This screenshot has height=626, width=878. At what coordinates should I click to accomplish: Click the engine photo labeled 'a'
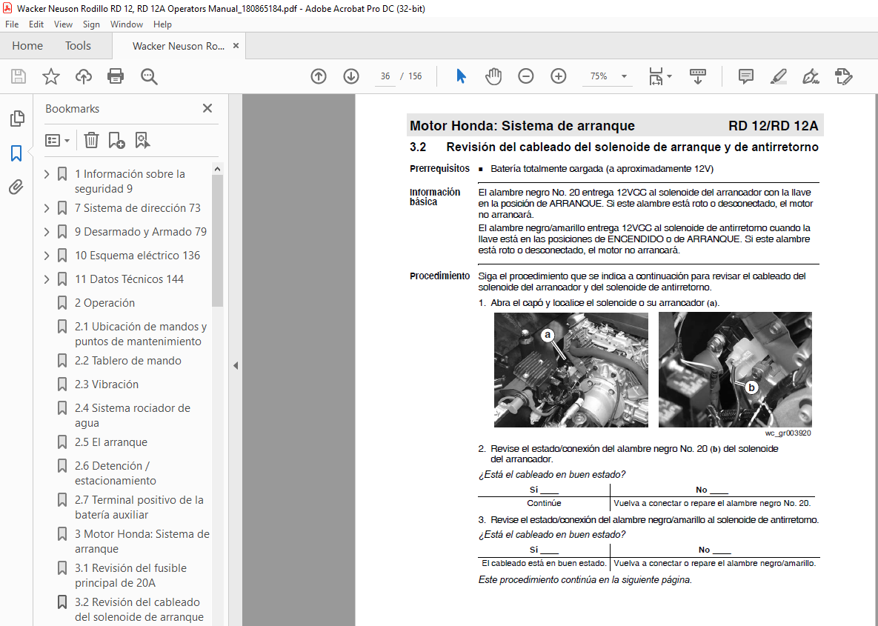click(571, 370)
